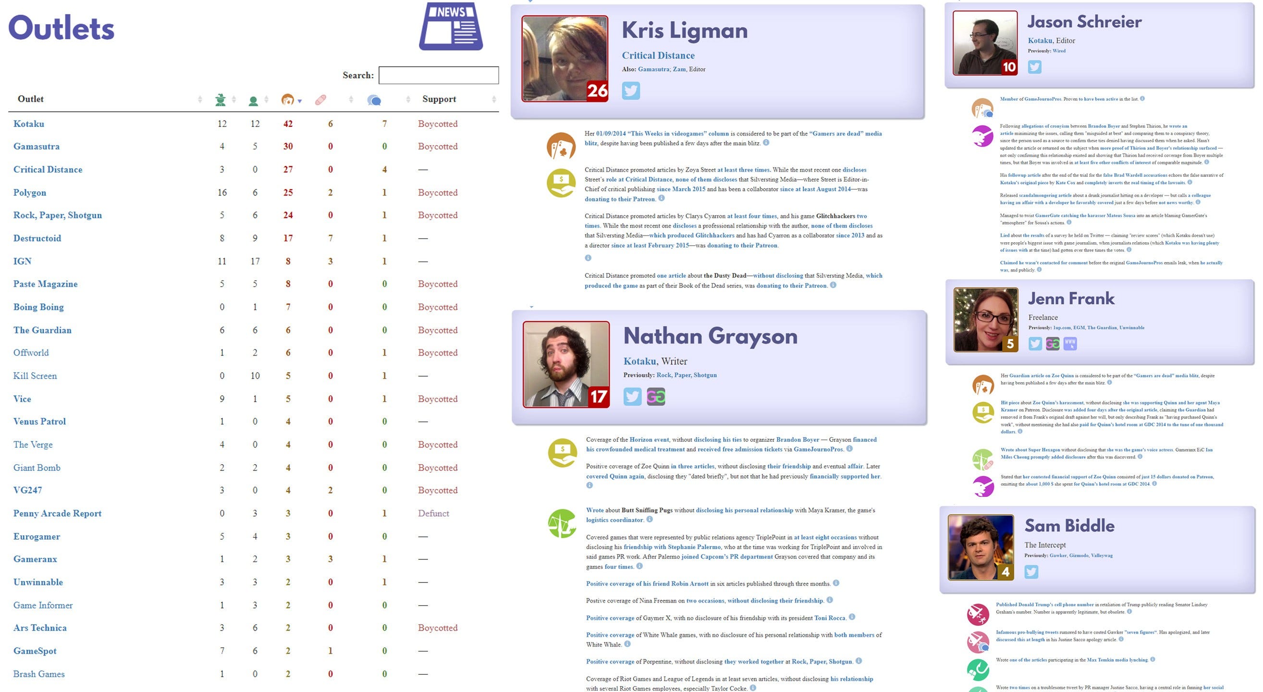Click the Wired link under Jason Schreier
Image resolution: width=1263 pixels, height=692 pixels.
1058,50
